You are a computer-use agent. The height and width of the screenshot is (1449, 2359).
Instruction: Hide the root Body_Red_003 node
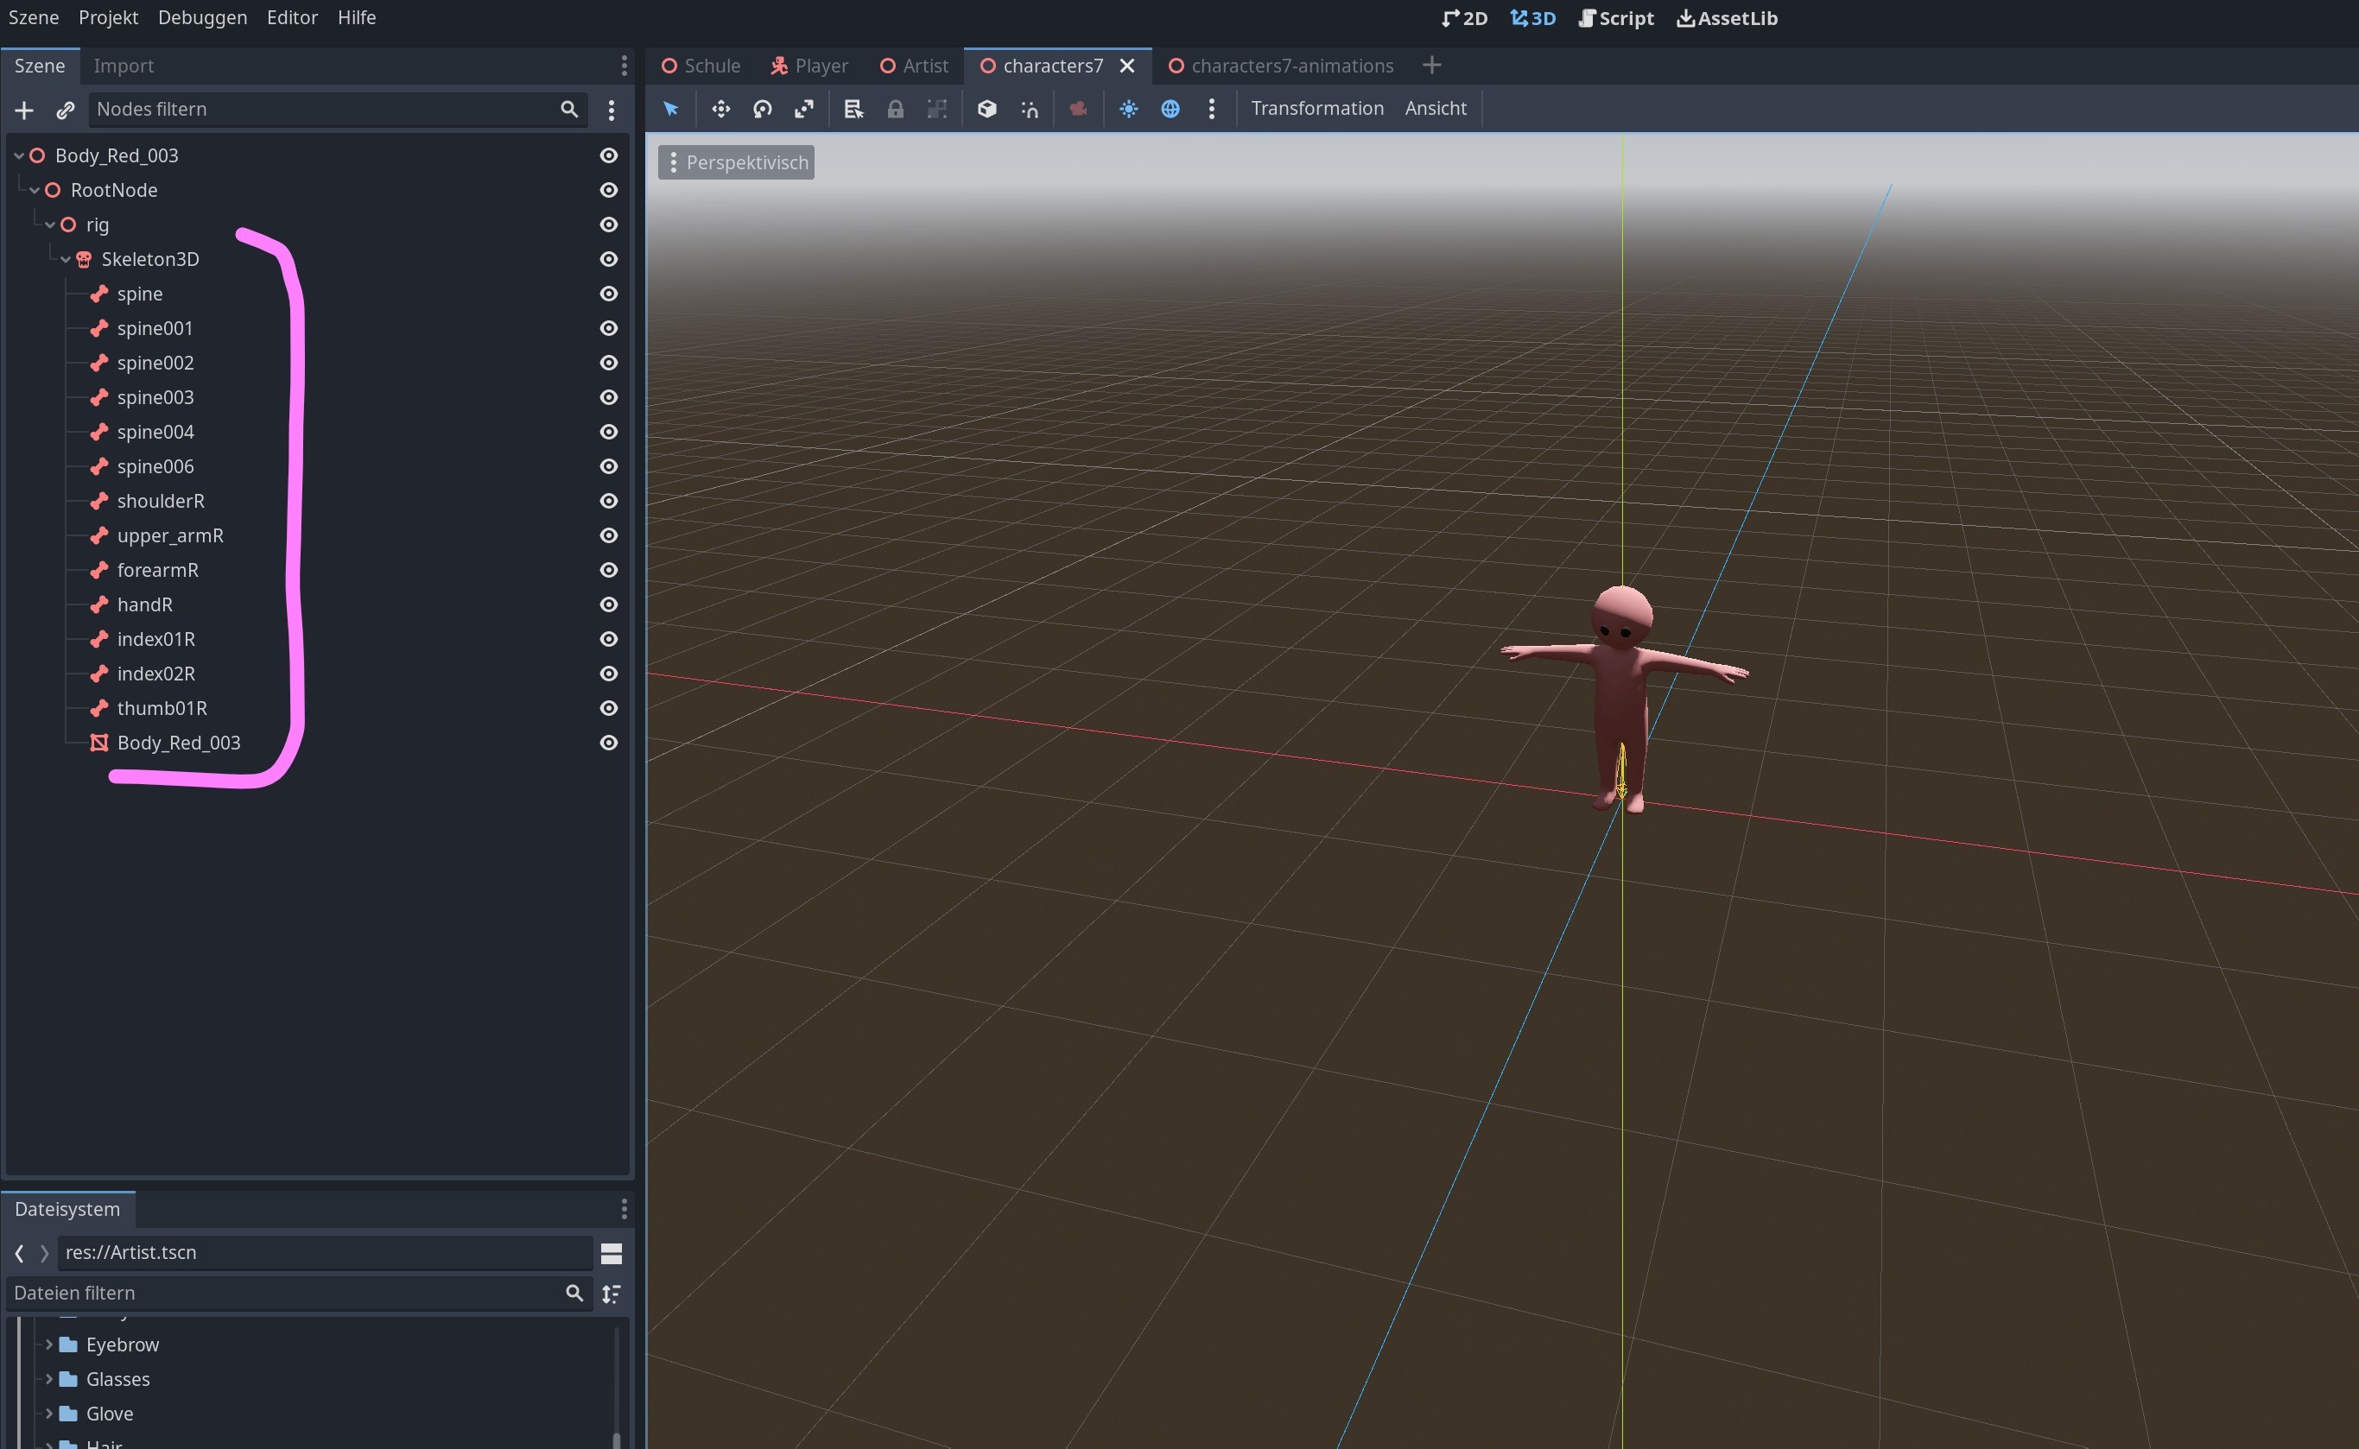pos(609,155)
